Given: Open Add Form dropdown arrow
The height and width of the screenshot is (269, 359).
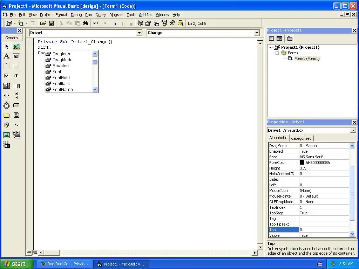Looking at the screenshot, I should point(27,23).
